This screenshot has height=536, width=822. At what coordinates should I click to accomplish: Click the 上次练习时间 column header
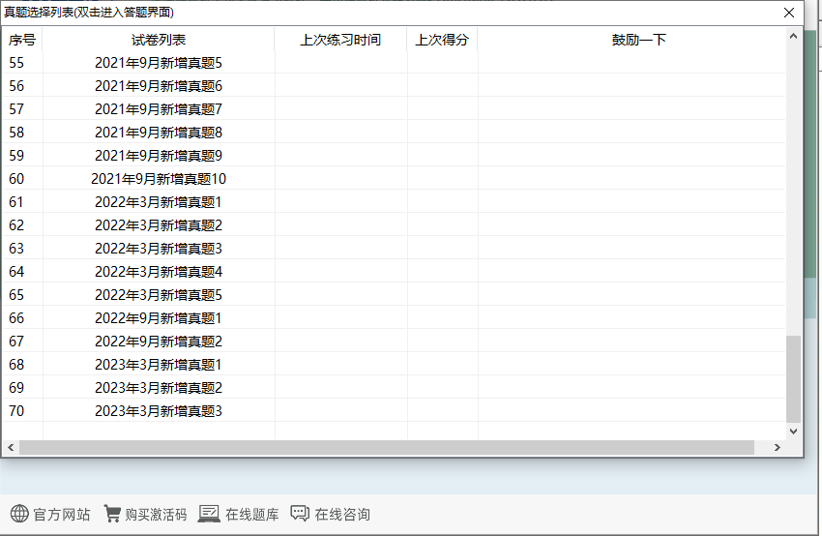point(340,40)
